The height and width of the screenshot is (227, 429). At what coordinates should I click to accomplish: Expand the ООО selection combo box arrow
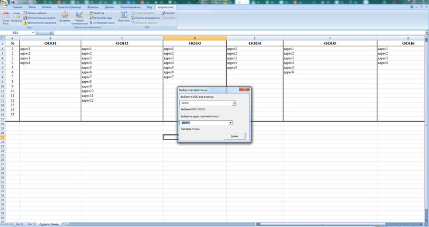click(x=234, y=103)
